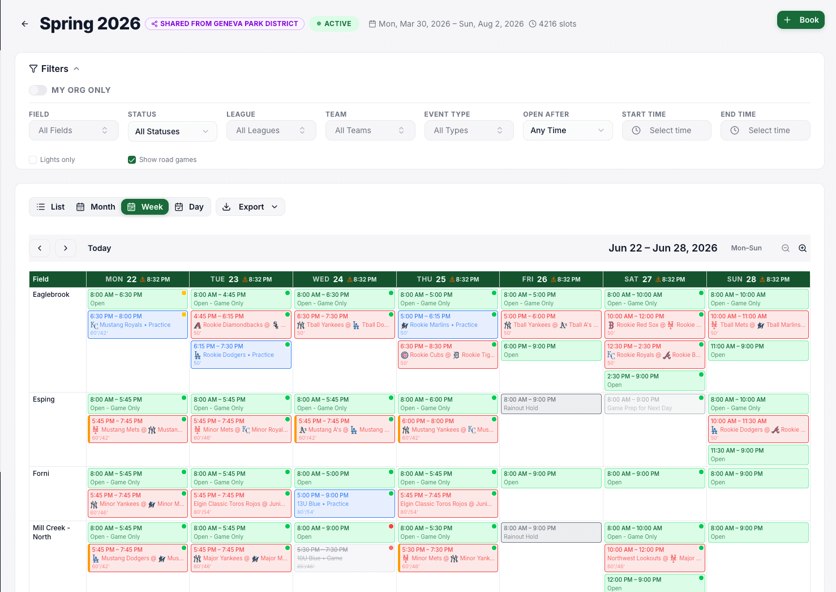Click red status dot on Wednesday Mill Creek open slot

click(x=391, y=526)
